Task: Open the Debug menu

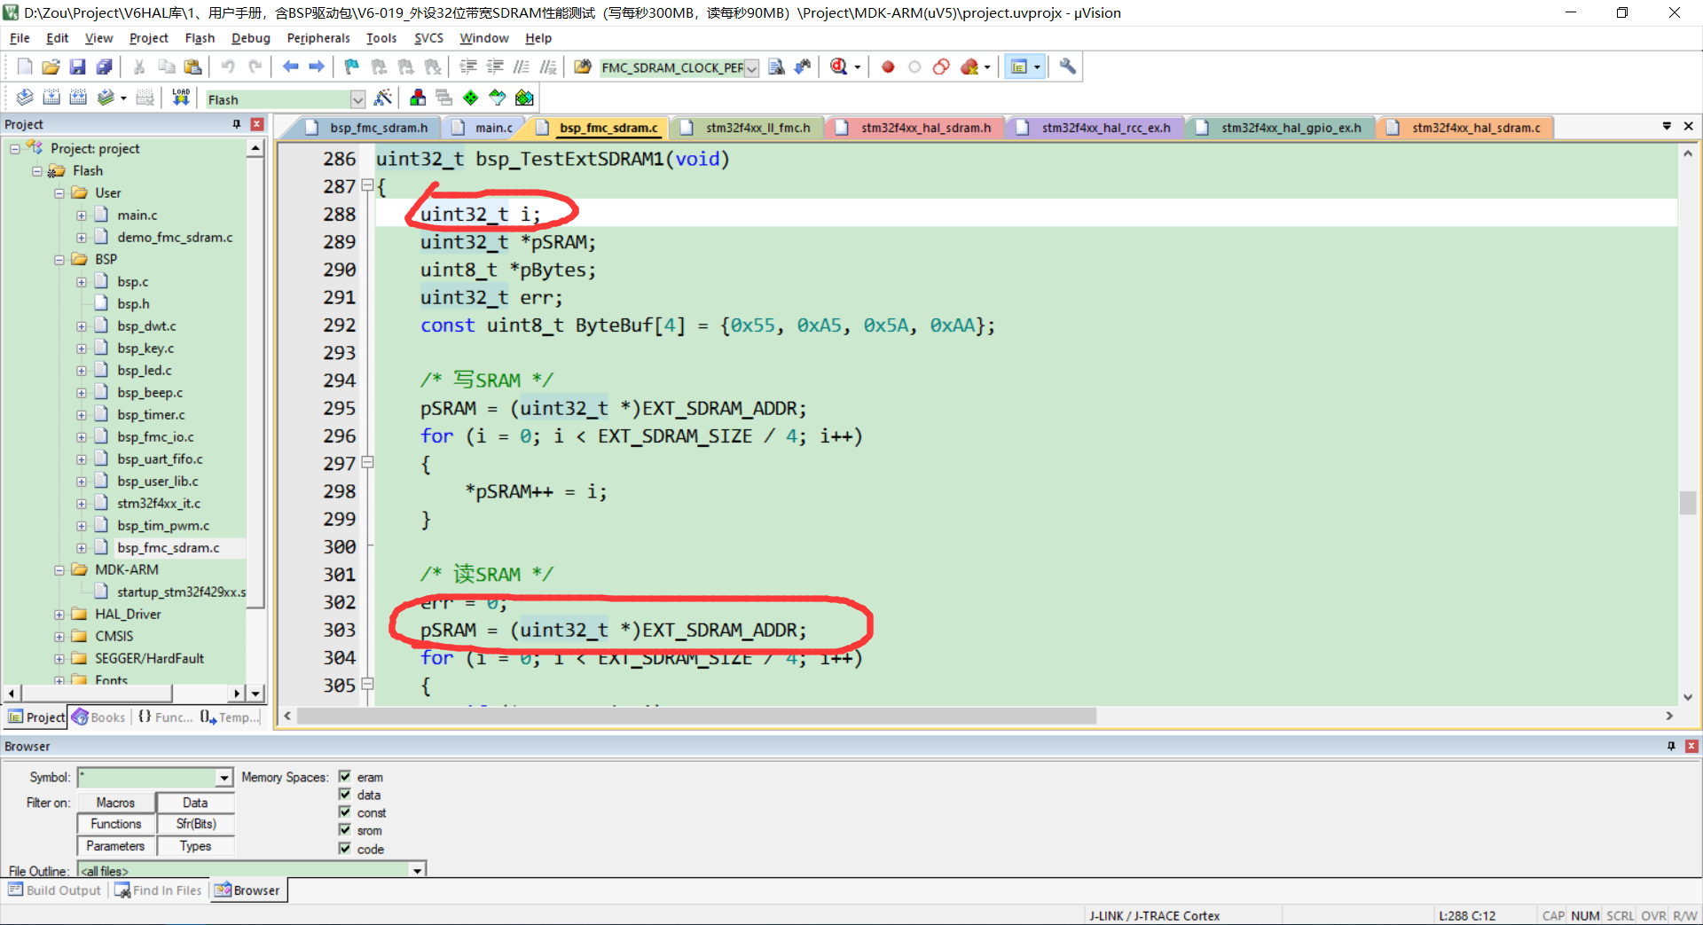Action: tap(250, 38)
